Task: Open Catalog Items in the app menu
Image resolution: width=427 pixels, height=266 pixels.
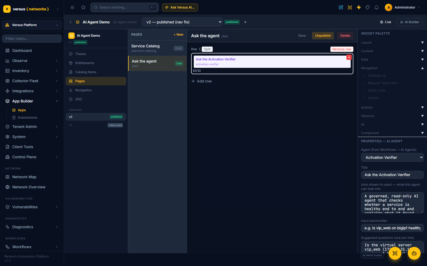Action: click(96, 72)
